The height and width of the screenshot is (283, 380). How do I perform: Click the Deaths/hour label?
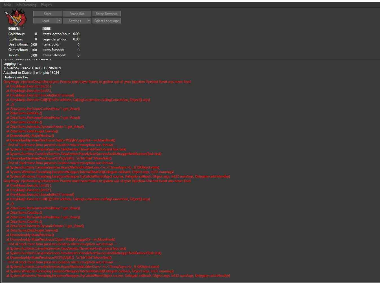tap(18, 44)
